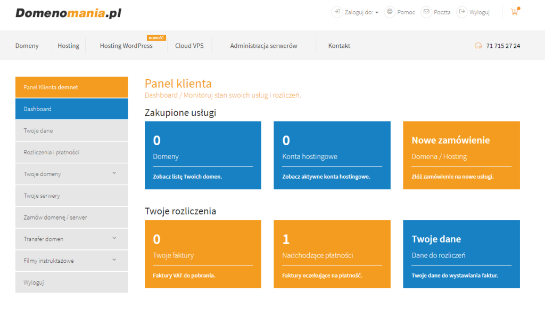Viewport: 545px width, 317px height.
Task: Click the Konta hostingowe tile
Action: [332, 155]
